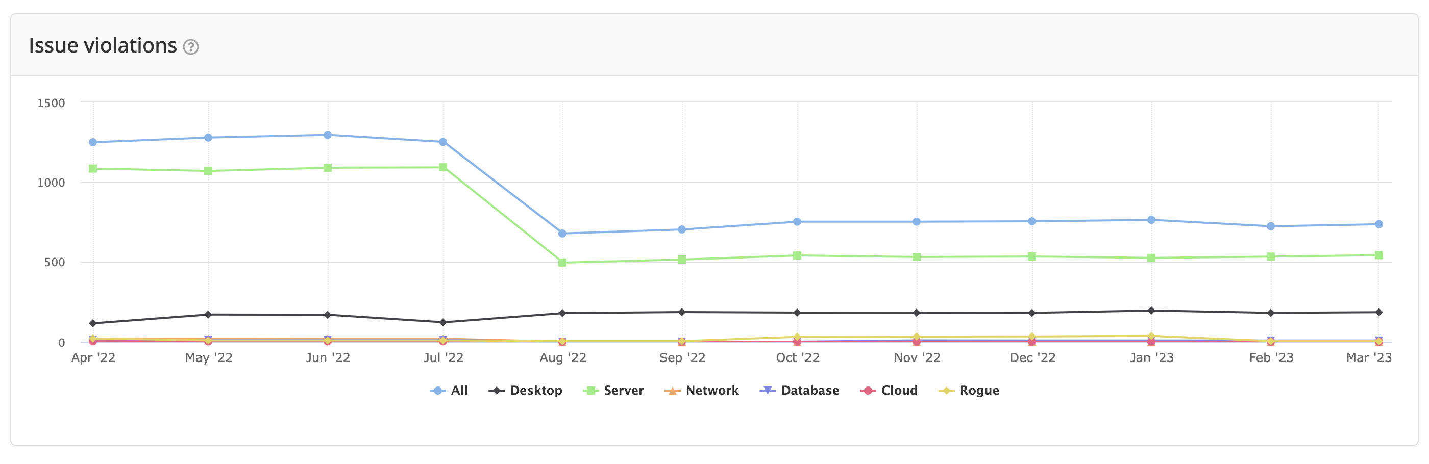Image resolution: width=1429 pixels, height=464 pixels.
Task: Select the All data point at Mar '23
Action: [1378, 224]
